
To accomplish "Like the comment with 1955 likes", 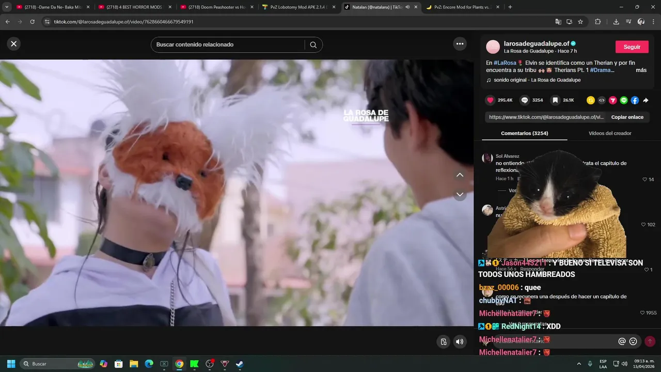I will coord(642,313).
